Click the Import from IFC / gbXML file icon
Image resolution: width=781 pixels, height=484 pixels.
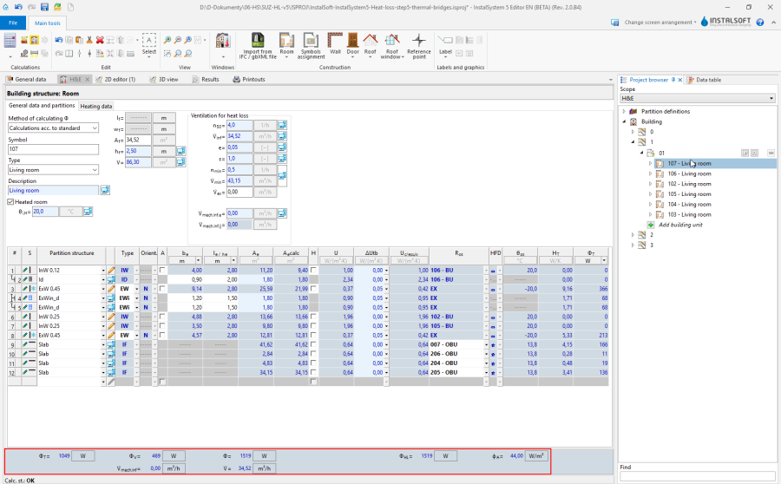[x=259, y=41]
